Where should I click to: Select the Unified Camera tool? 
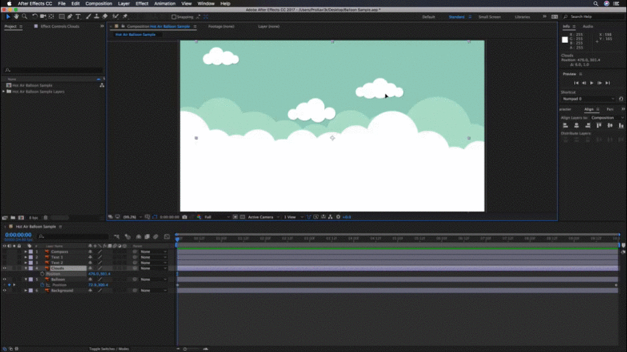(x=43, y=17)
